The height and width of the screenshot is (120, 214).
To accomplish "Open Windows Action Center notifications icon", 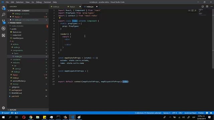I will click(x=210, y=117).
